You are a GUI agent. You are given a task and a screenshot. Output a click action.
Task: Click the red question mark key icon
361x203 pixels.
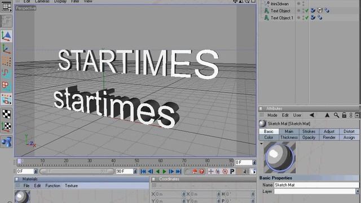pos(202,171)
